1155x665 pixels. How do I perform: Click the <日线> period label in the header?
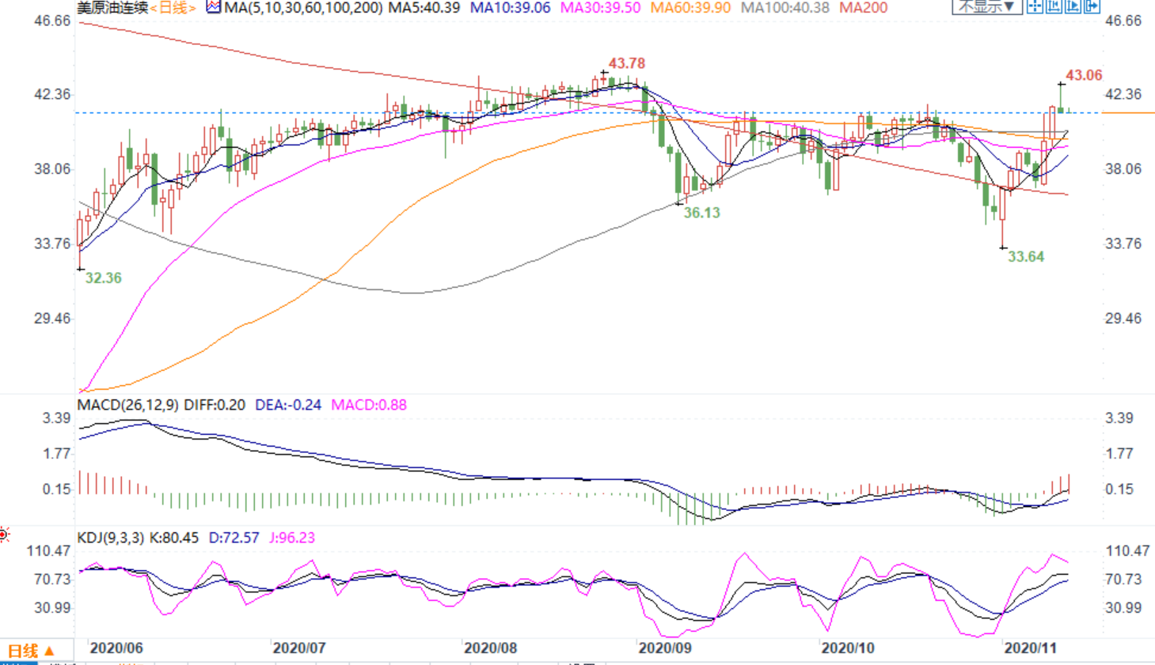tap(173, 8)
